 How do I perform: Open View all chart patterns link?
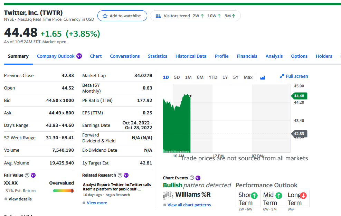(x=189, y=205)
